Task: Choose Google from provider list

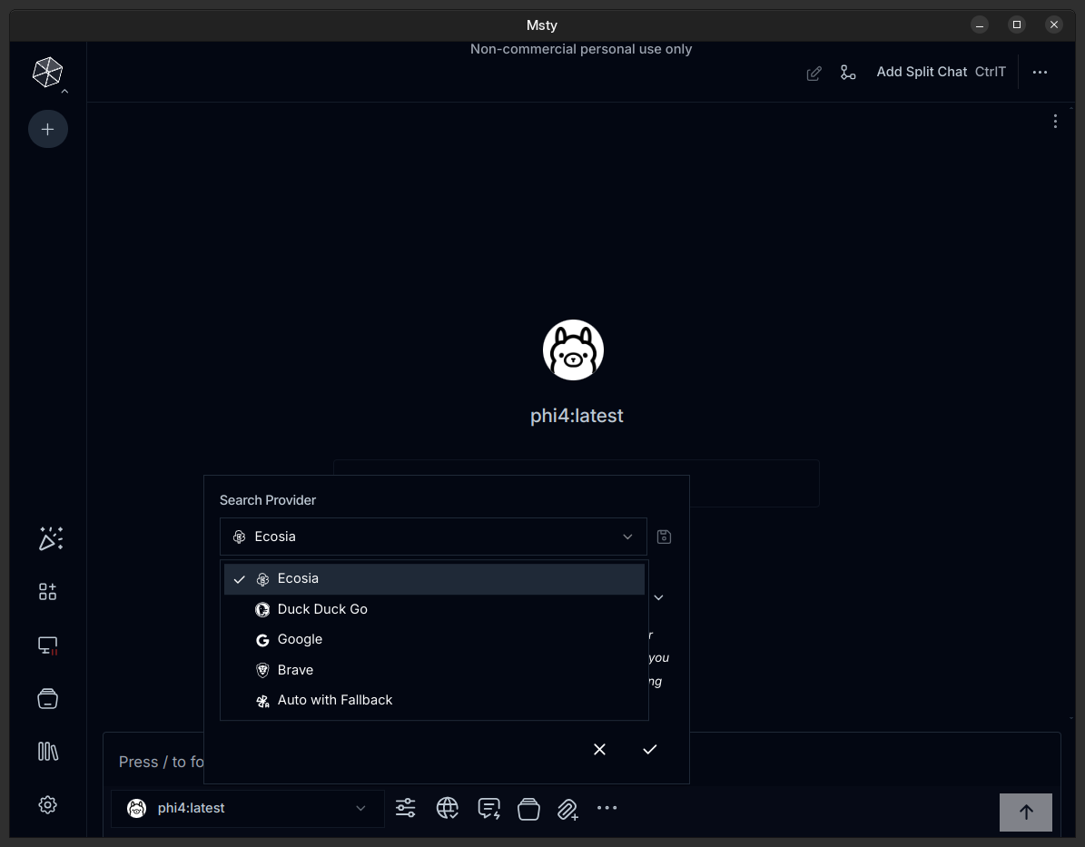Action: click(300, 639)
